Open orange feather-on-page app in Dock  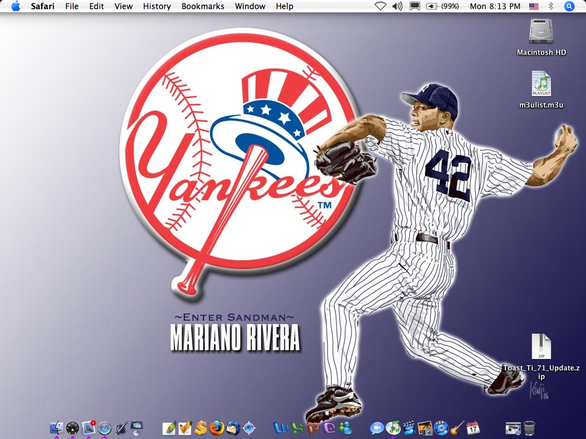point(185,428)
